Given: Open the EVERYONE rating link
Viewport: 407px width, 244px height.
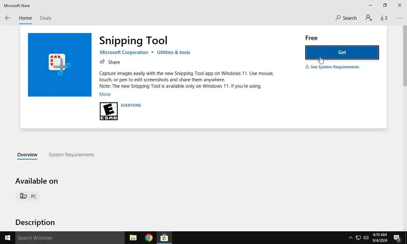Looking at the screenshot, I should click(x=131, y=105).
